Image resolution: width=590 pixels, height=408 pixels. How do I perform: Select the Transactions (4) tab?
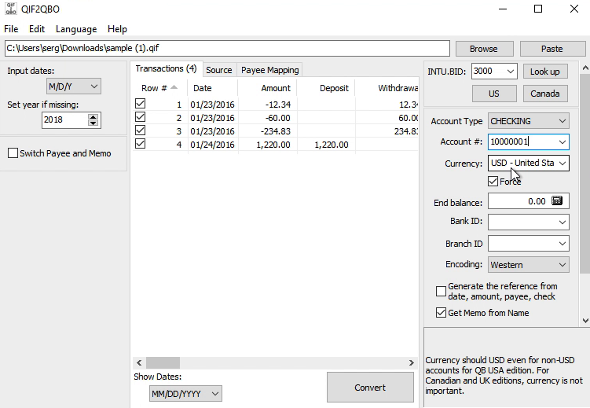[x=166, y=68]
